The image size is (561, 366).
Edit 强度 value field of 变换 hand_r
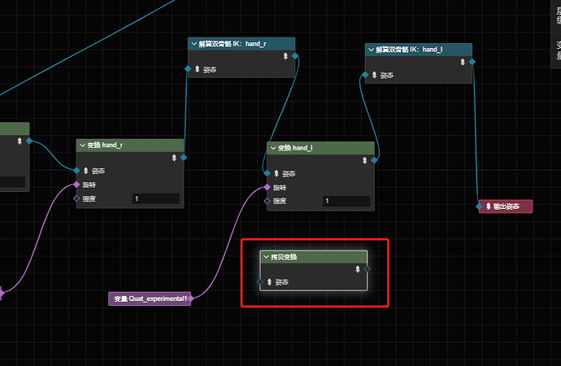[156, 198]
